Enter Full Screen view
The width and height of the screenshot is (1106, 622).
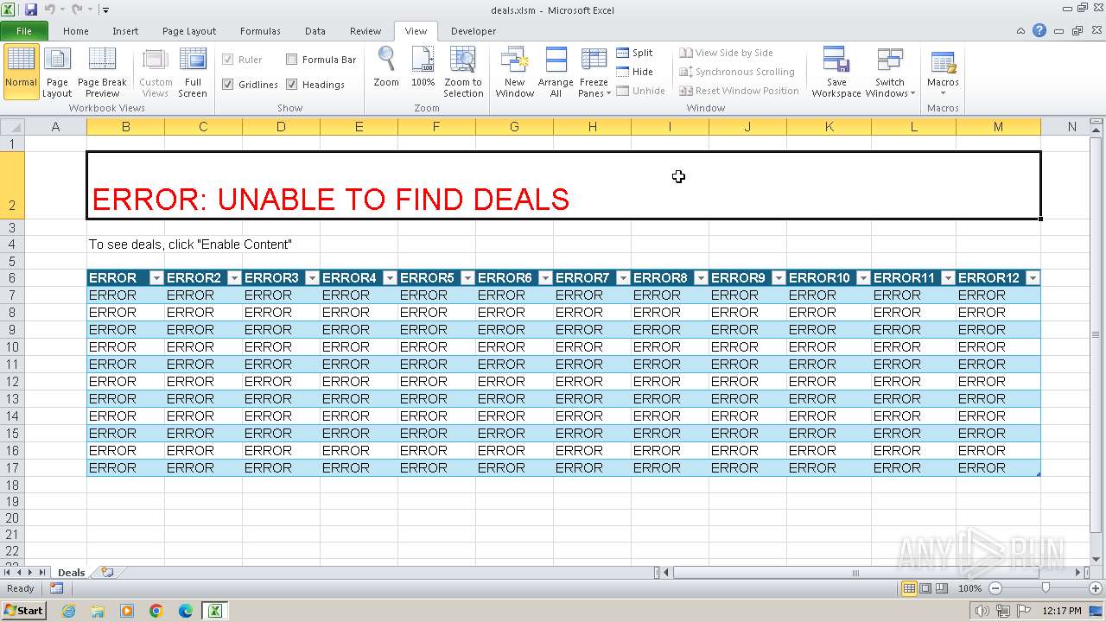(x=193, y=72)
